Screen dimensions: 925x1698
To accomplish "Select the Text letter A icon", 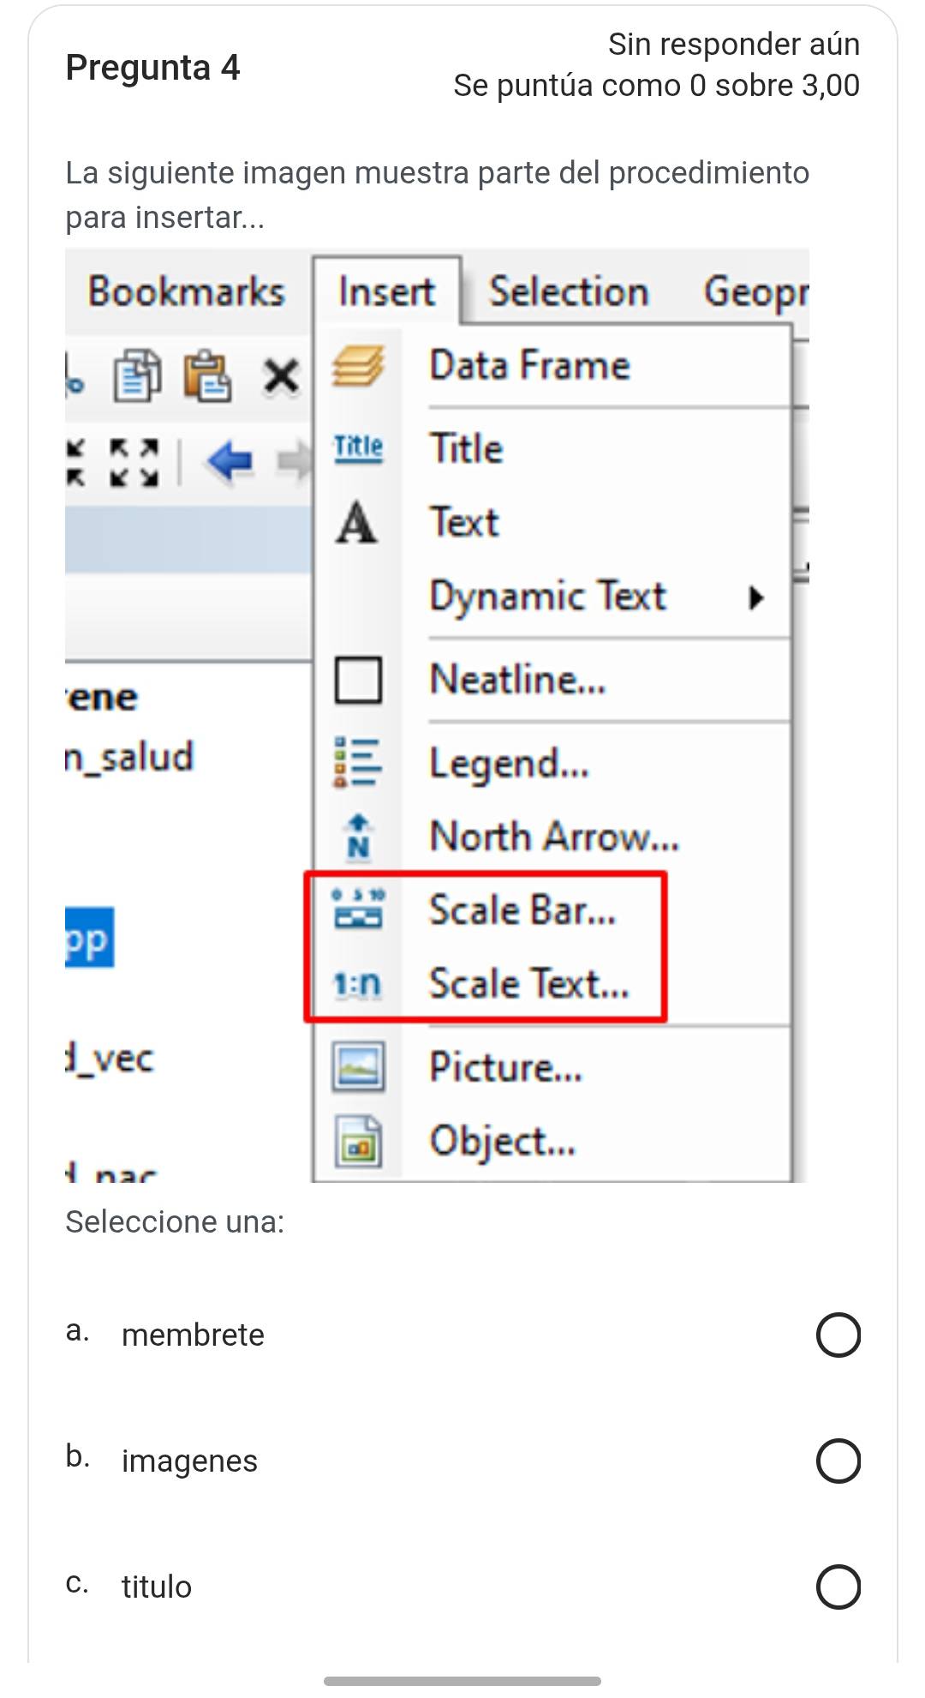I will [356, 523].
